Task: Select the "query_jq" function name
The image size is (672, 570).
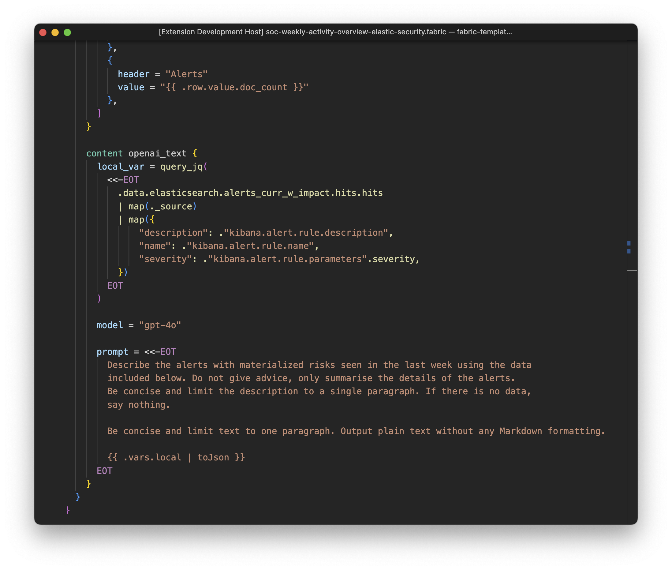Action: 182,167
